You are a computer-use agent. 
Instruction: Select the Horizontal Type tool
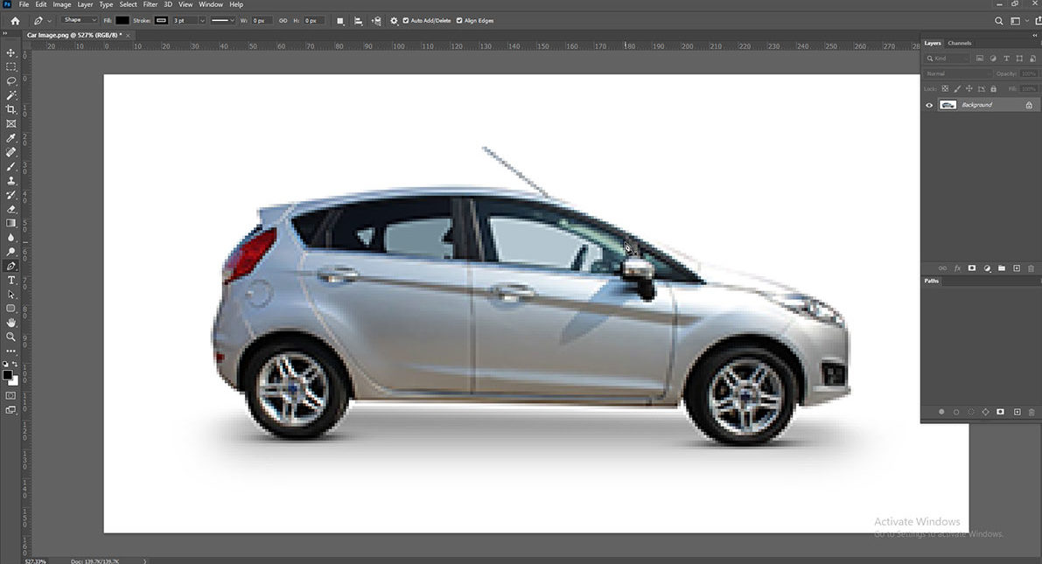(11, 280)
